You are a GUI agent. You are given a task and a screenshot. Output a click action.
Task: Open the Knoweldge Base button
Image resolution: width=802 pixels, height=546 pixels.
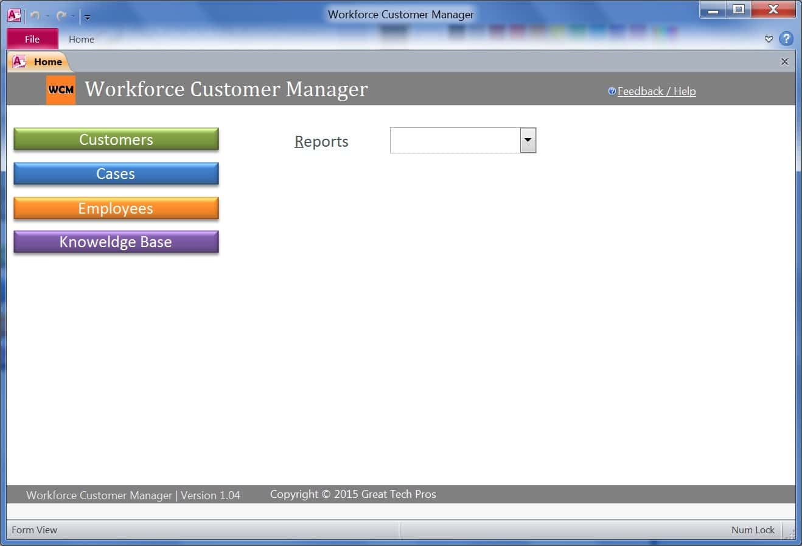coord(116,242)
